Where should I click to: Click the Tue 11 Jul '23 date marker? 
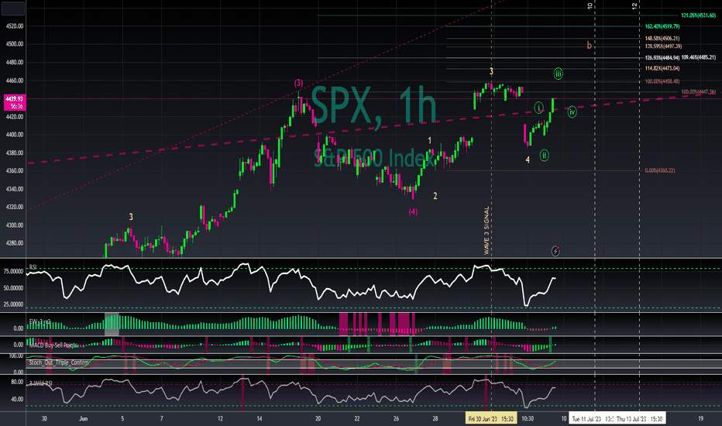coord(591,418)
